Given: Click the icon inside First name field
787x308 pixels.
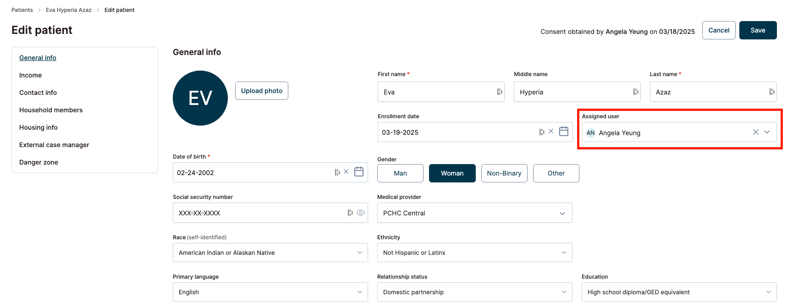Looking at the screenshot, I should 499,92.
